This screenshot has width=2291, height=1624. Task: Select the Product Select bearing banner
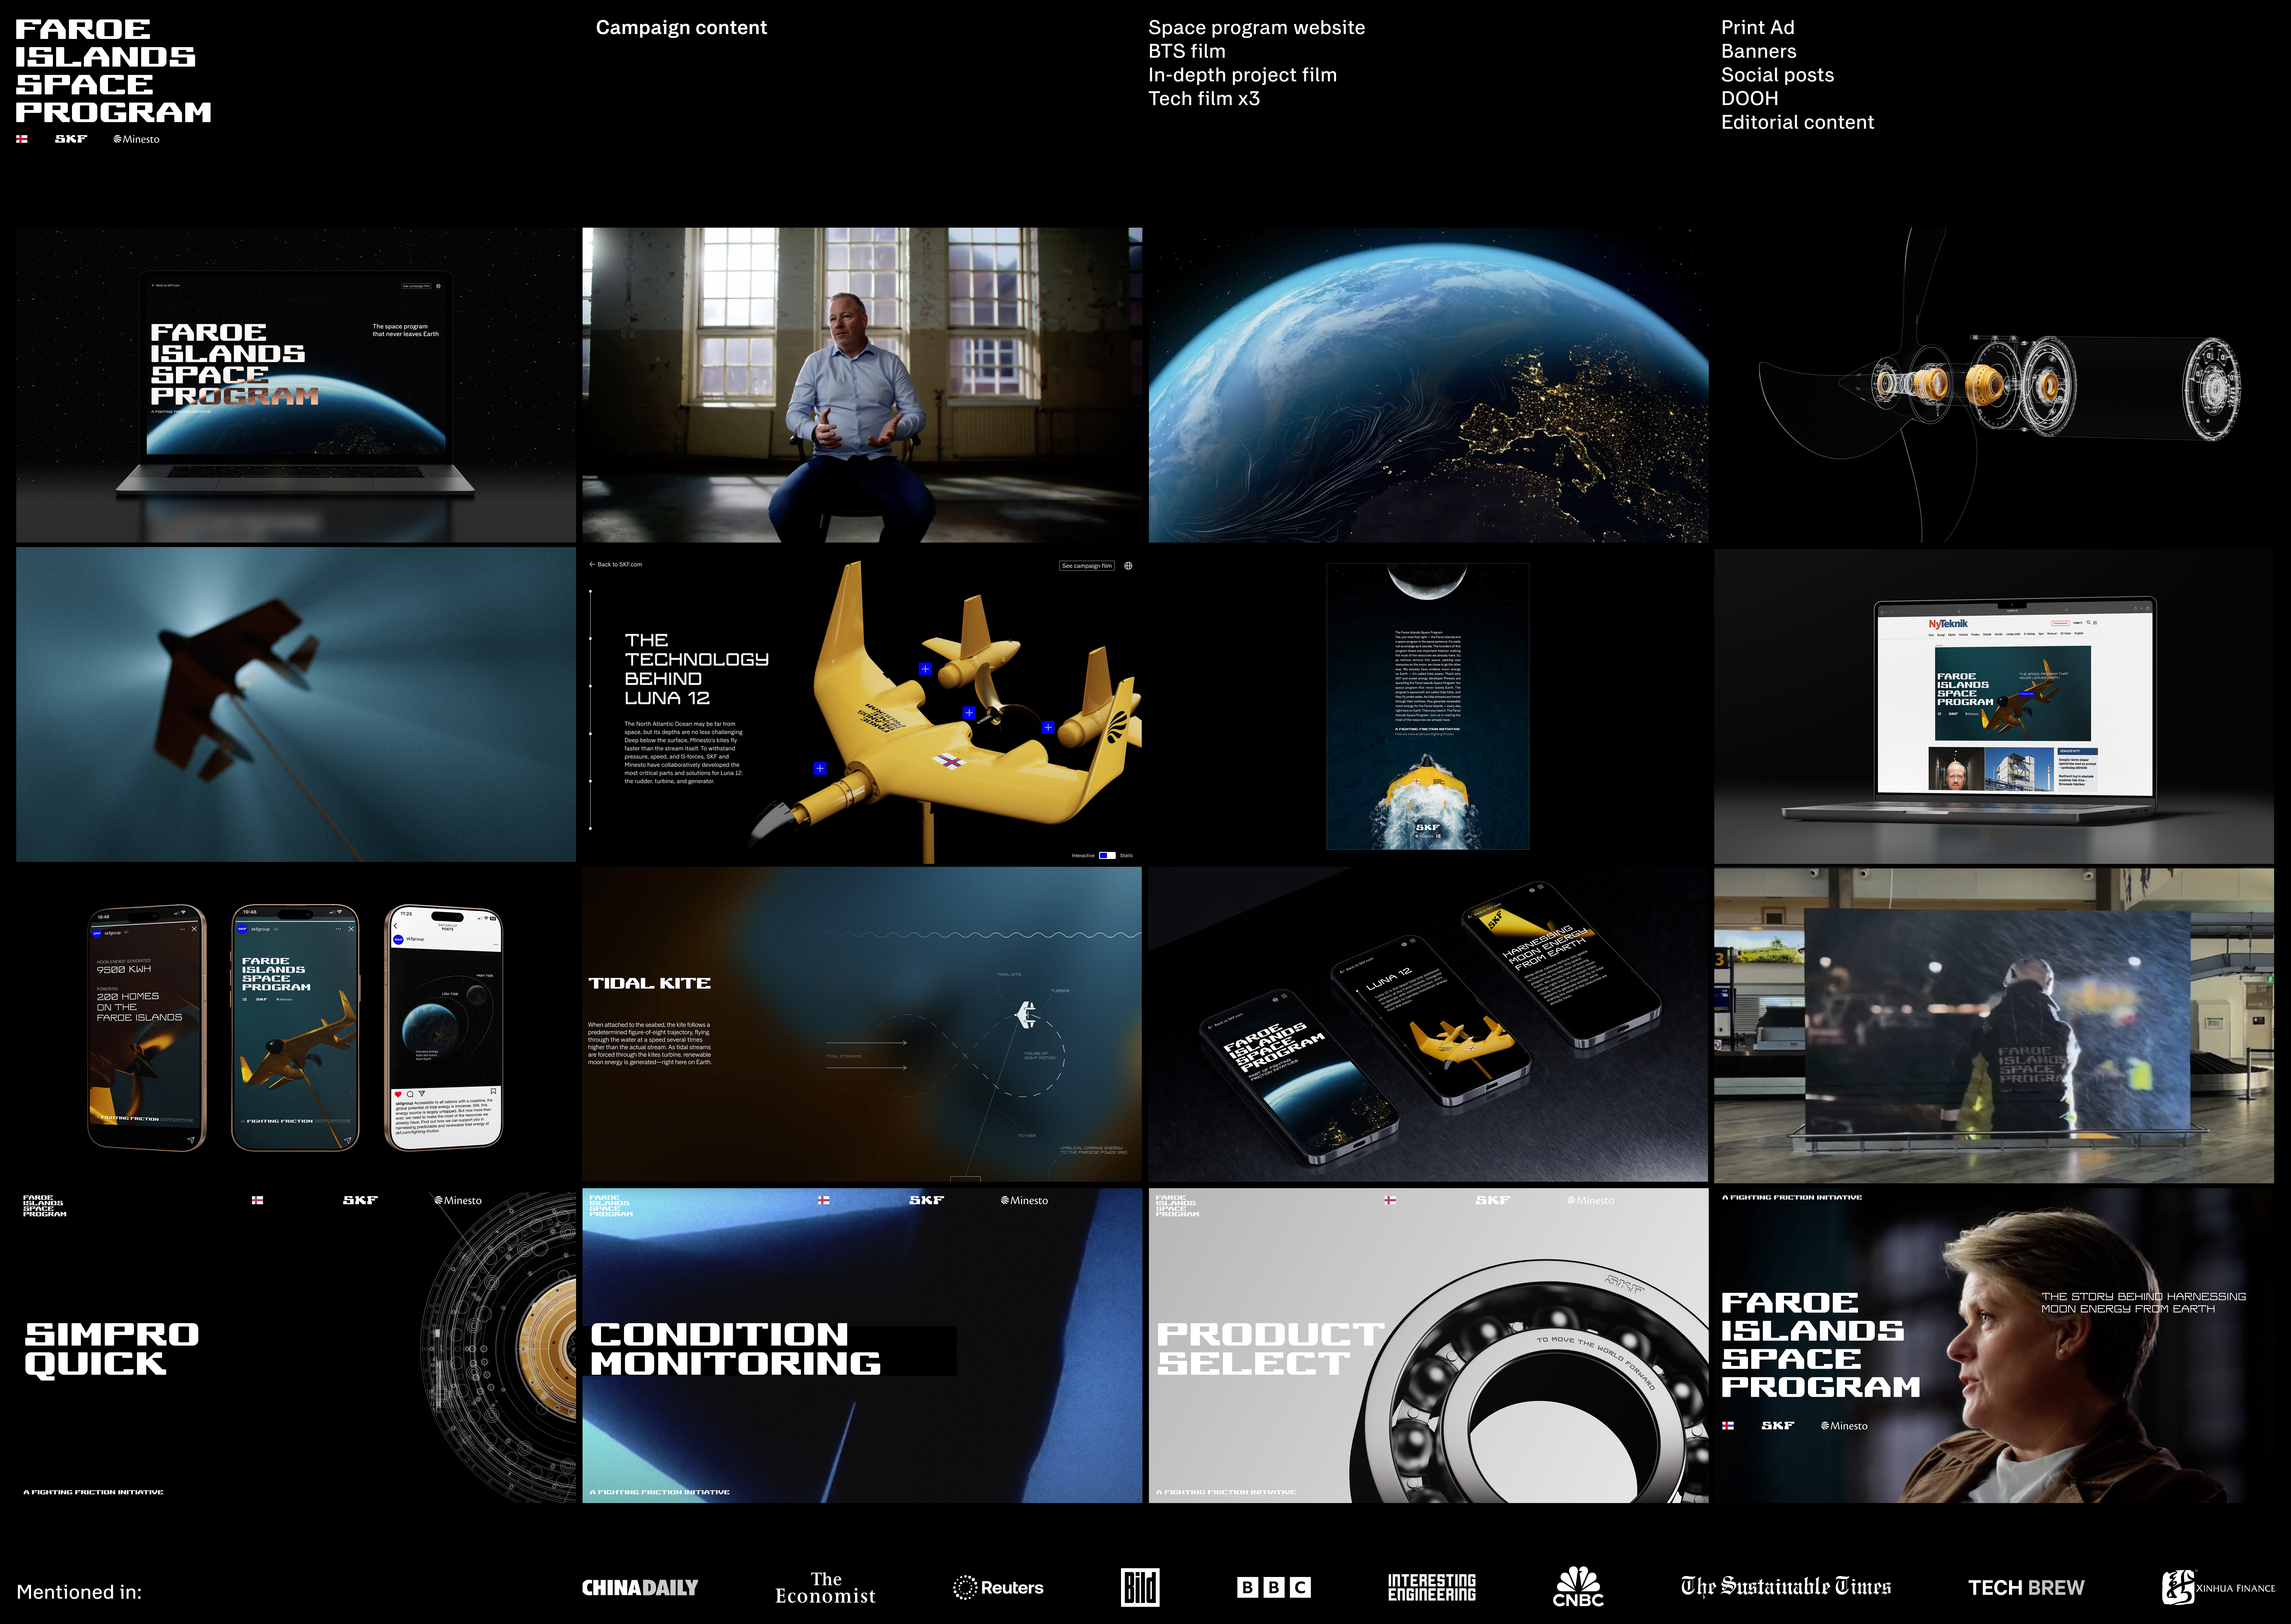(x=1428, y=1345)
